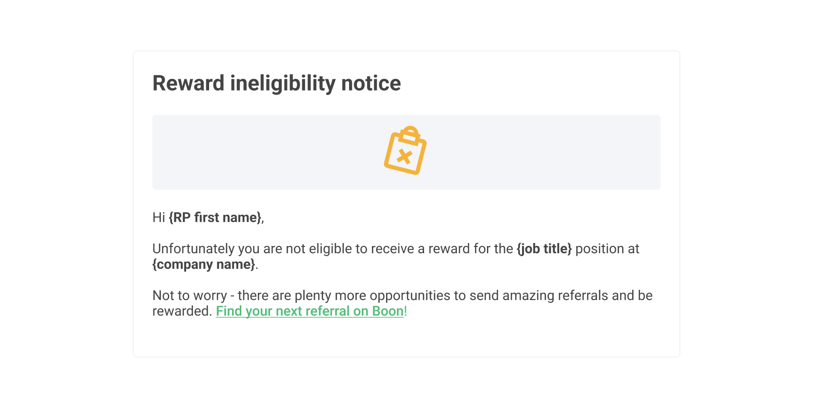This screenshot has width=814, height=411.
Task: Select the {company name} placeholder
Action: [204, 264]
